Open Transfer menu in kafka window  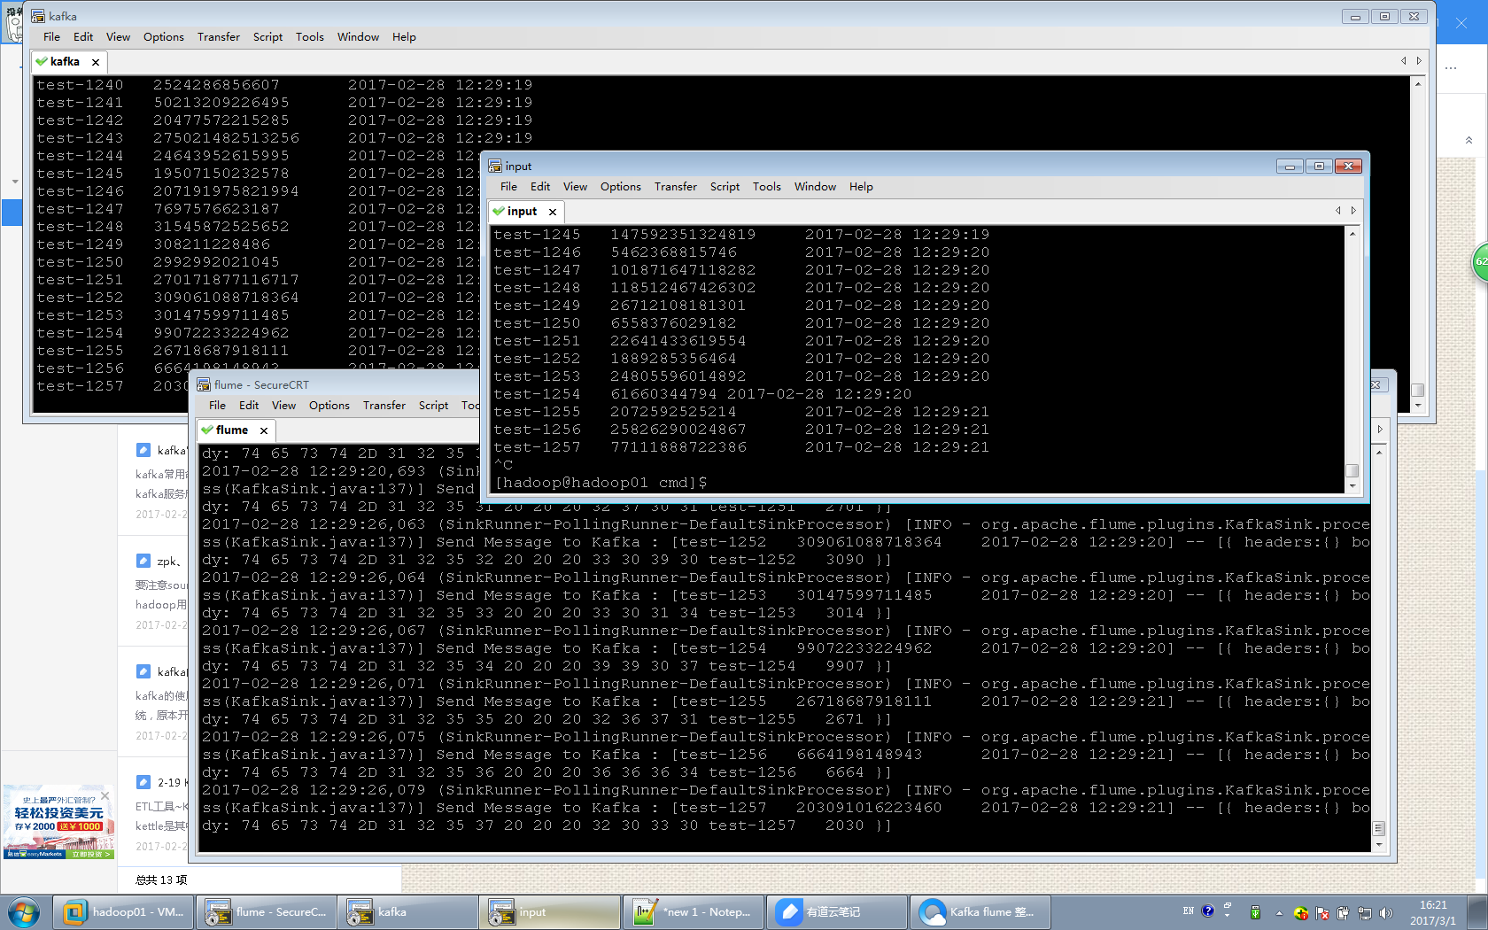tap(219, 36)
